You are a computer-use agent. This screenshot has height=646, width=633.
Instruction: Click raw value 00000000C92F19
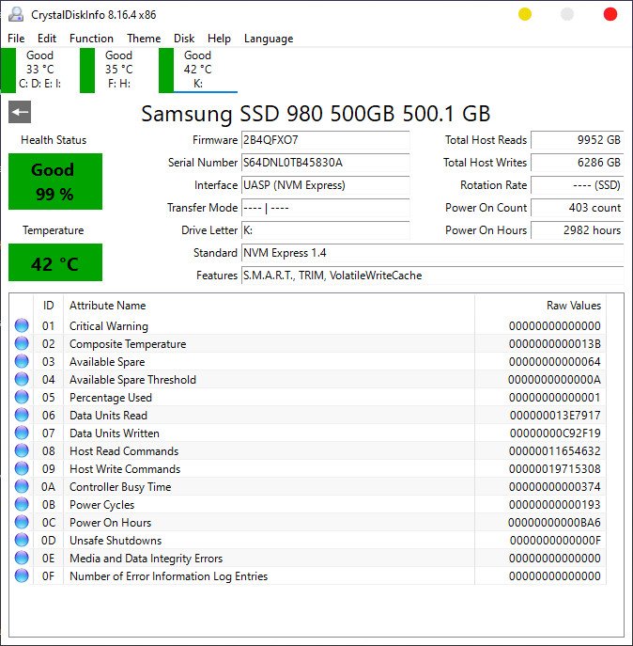click(555, 433)
